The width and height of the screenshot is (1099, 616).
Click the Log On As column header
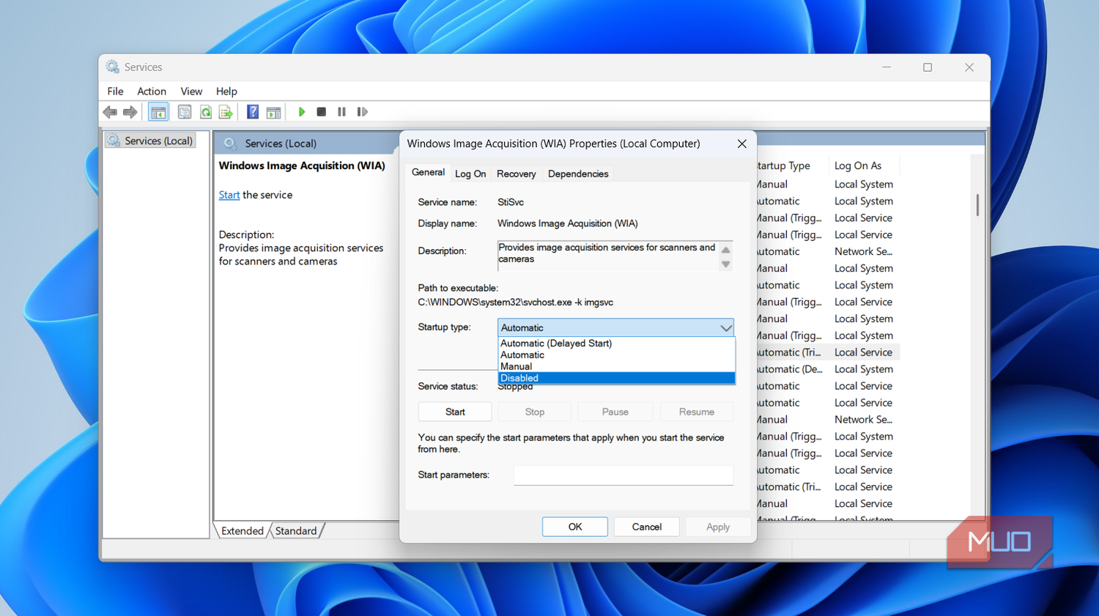coord(858,166)
